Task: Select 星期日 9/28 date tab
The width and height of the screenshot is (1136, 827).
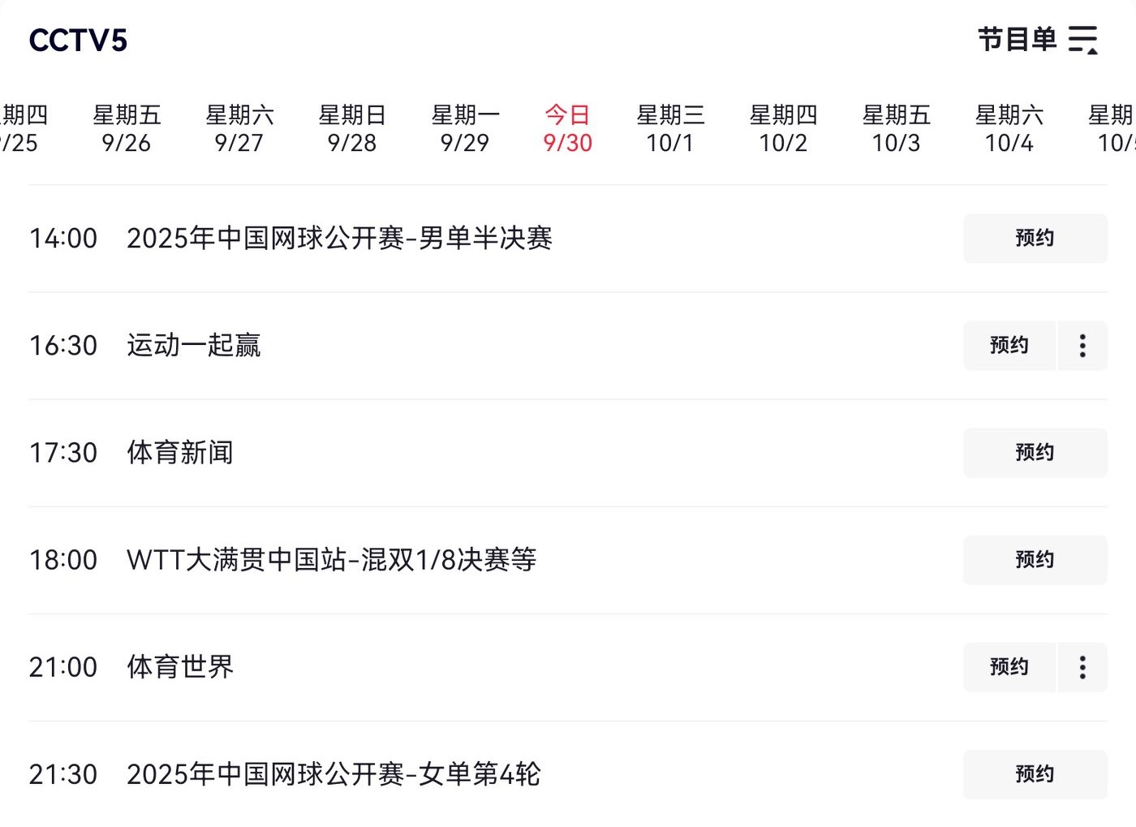Action: [x=352, y=129]
